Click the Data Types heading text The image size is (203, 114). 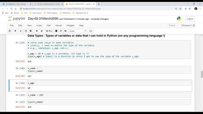pyautogui.click(x=96, y=36)
